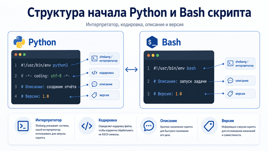Click the Кодировка heading in legend
This screenshot has width=268, height=151.
click(x=108, y=120)
